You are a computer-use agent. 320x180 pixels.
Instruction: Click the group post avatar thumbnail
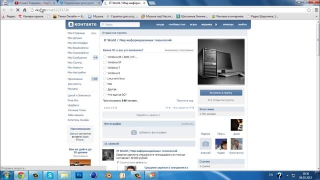pyautogui.click(x=108, y=155)
